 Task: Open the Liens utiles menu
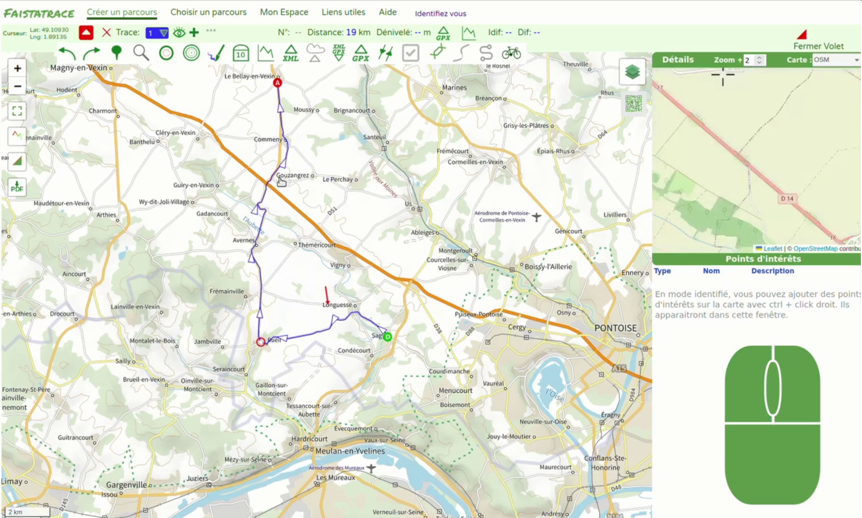(343, 12)
